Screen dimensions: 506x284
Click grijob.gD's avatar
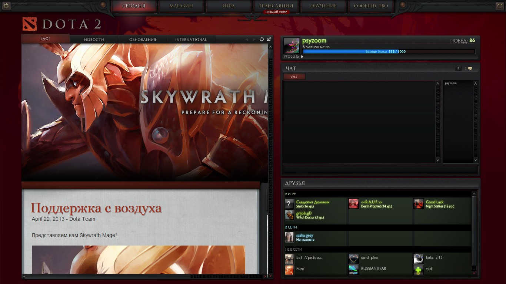290,215
